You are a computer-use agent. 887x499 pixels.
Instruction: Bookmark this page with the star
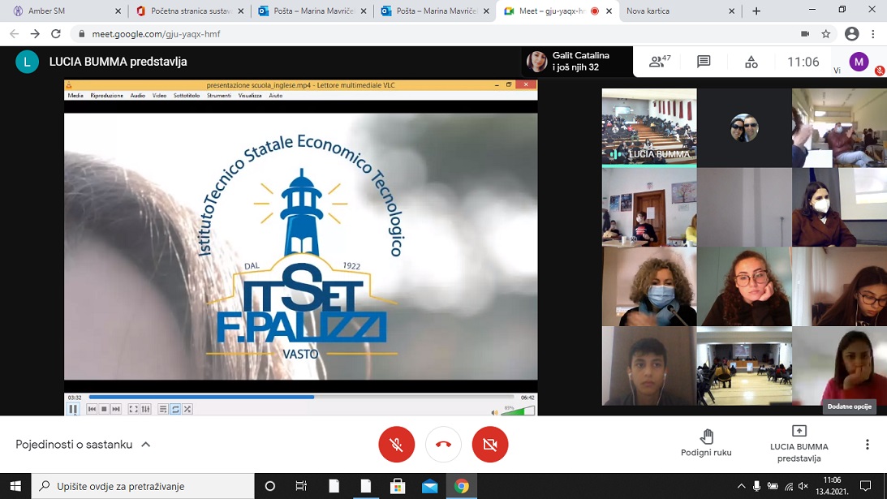click(826, 34)
